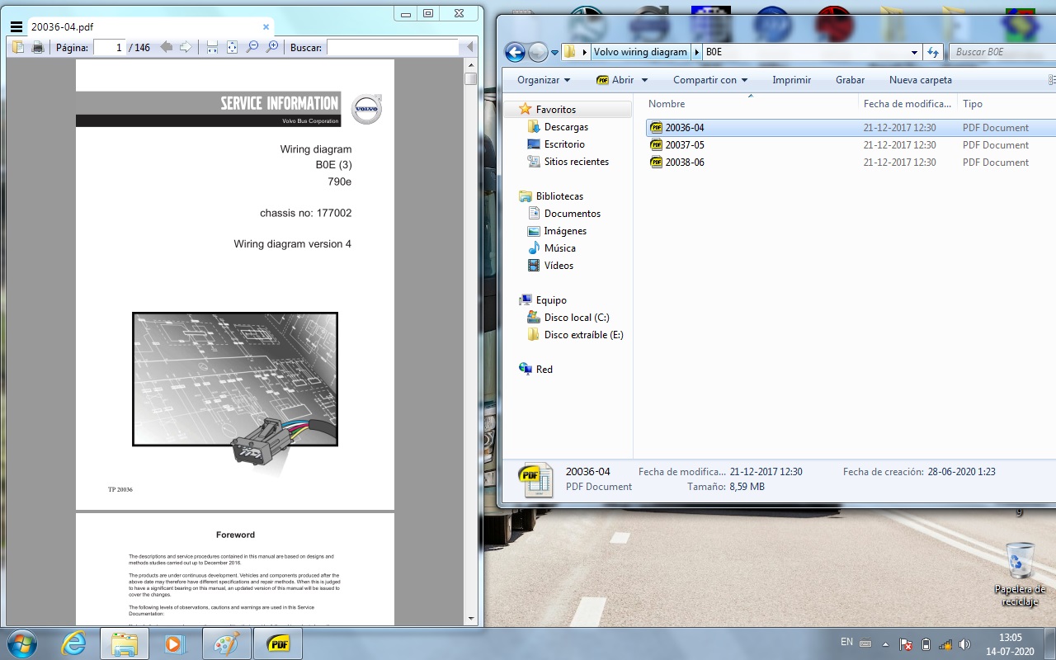Open Descargas folder in sidebar

[566, 127]
